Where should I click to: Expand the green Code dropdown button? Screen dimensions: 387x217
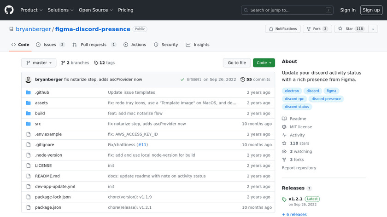(264, 63)
